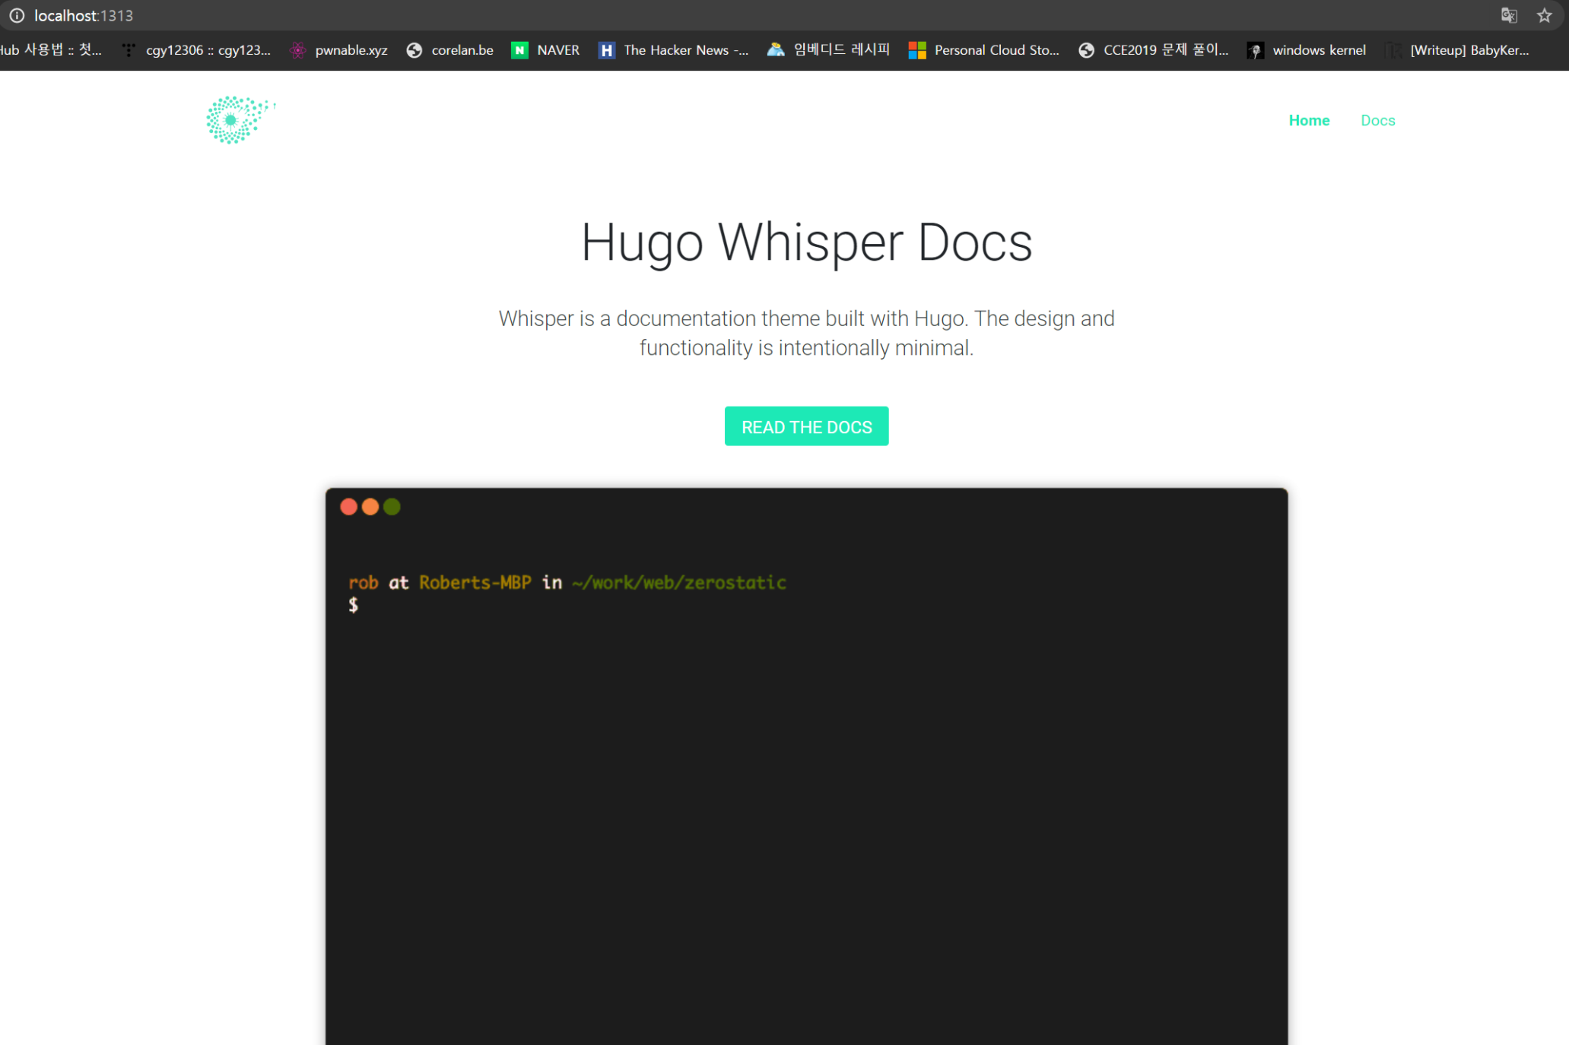Open the CCE2019 문제 풀이 bookmark

(x=1153, y=50)
